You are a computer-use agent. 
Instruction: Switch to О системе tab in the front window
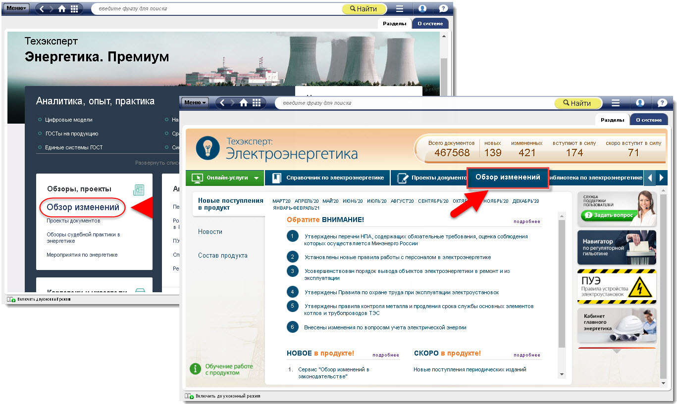click(x=648, y=120)
